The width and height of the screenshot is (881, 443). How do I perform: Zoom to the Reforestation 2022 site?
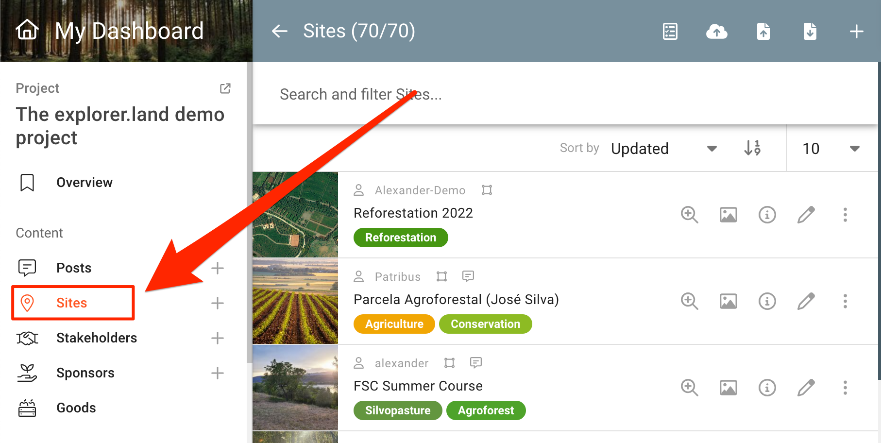(689, 215)
